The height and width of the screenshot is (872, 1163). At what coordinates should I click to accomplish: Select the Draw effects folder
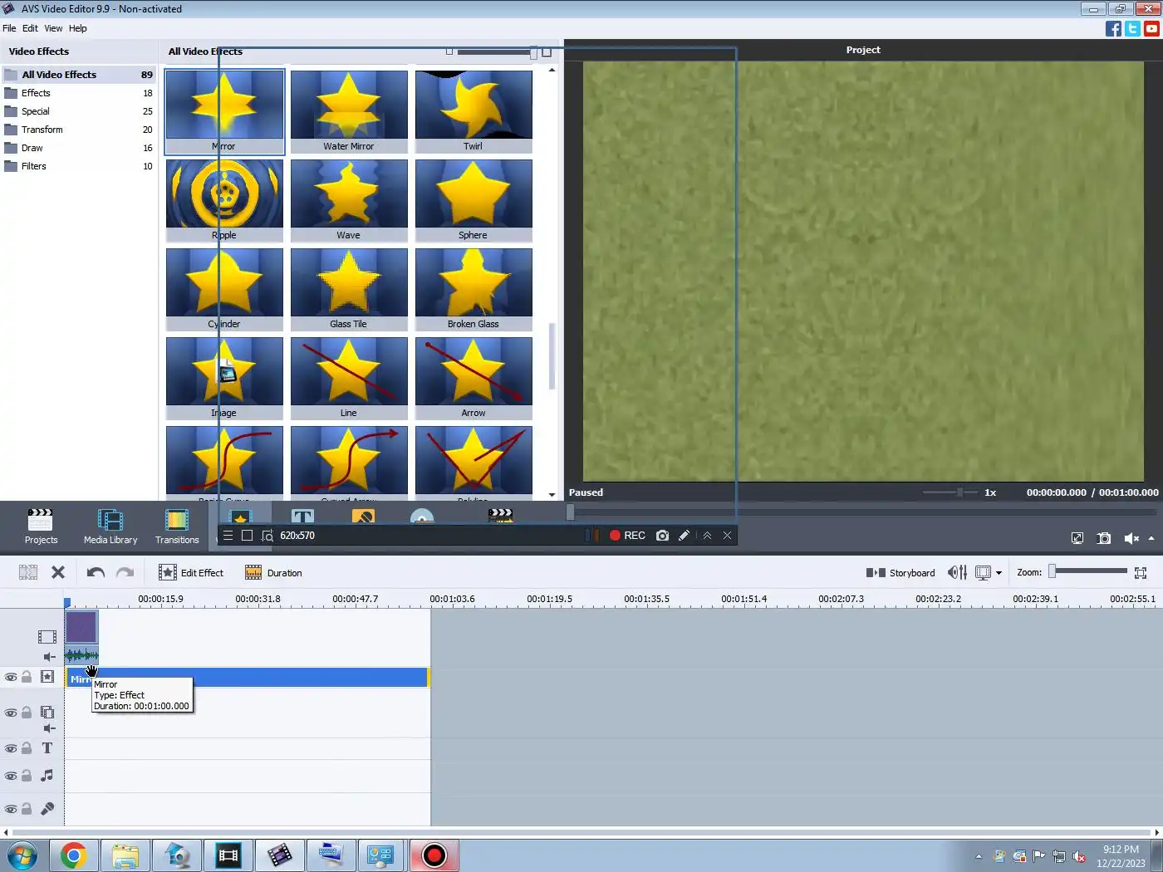point(78,148)
